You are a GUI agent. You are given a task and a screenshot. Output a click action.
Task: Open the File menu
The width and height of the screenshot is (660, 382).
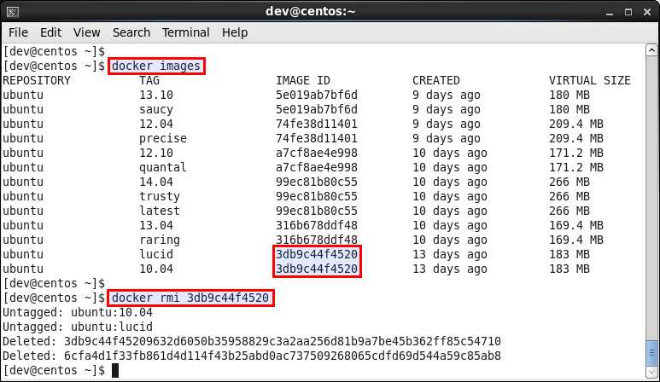pos(18,32)
